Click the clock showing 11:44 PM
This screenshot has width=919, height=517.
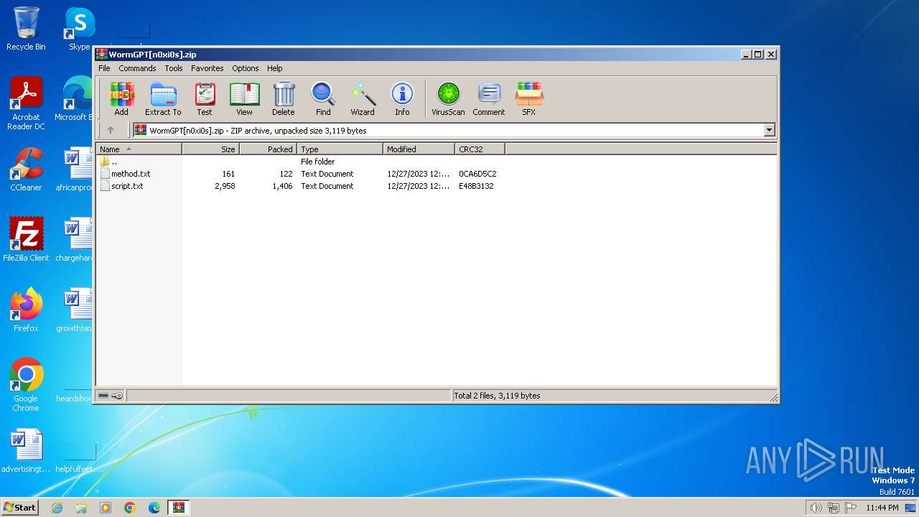click(882, 508)
